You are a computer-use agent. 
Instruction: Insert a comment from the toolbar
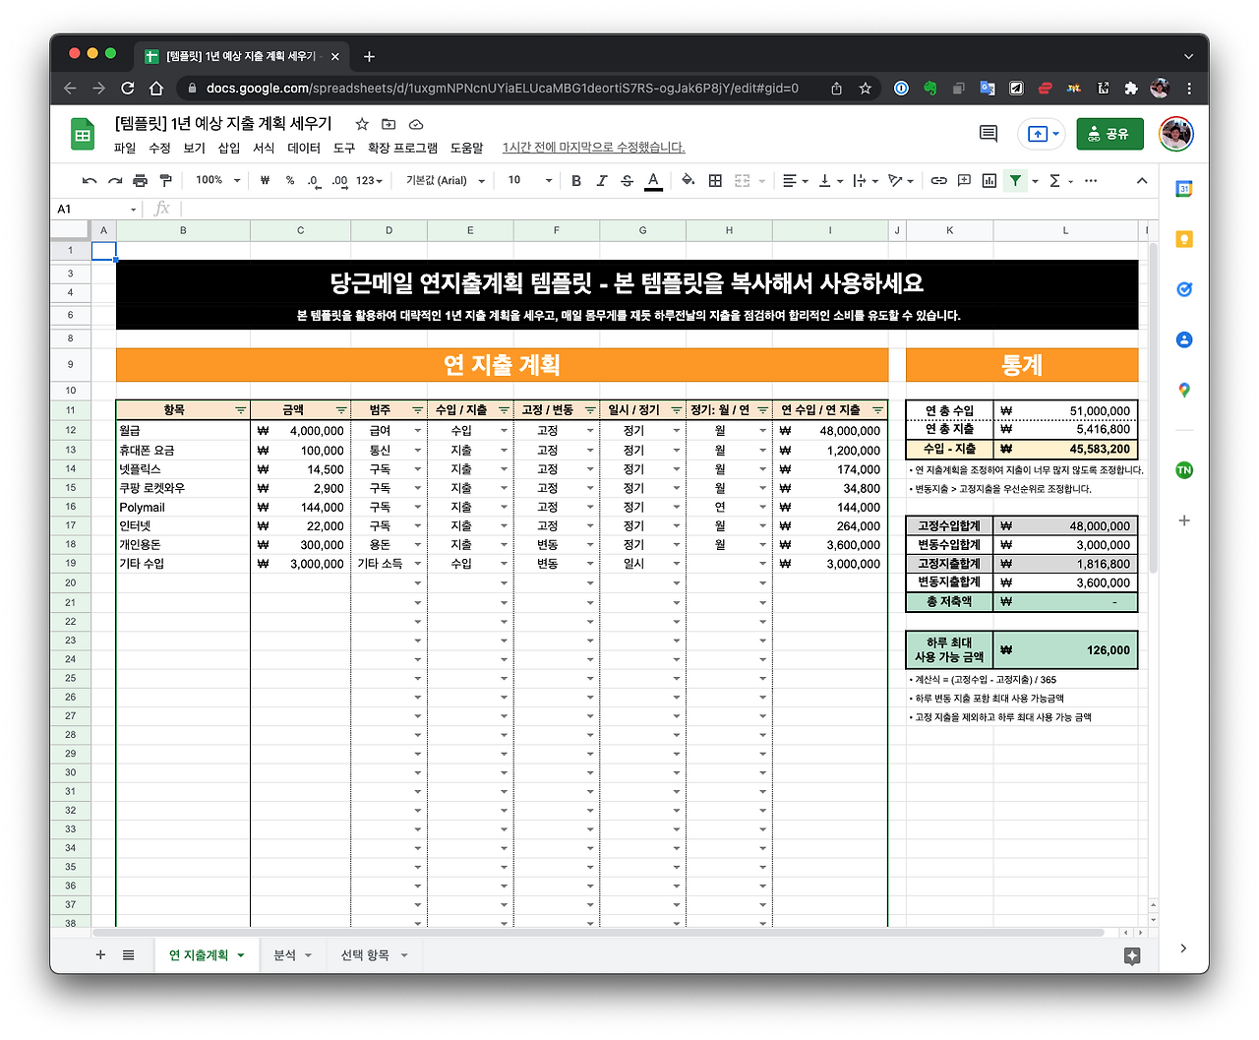point(964,181)
